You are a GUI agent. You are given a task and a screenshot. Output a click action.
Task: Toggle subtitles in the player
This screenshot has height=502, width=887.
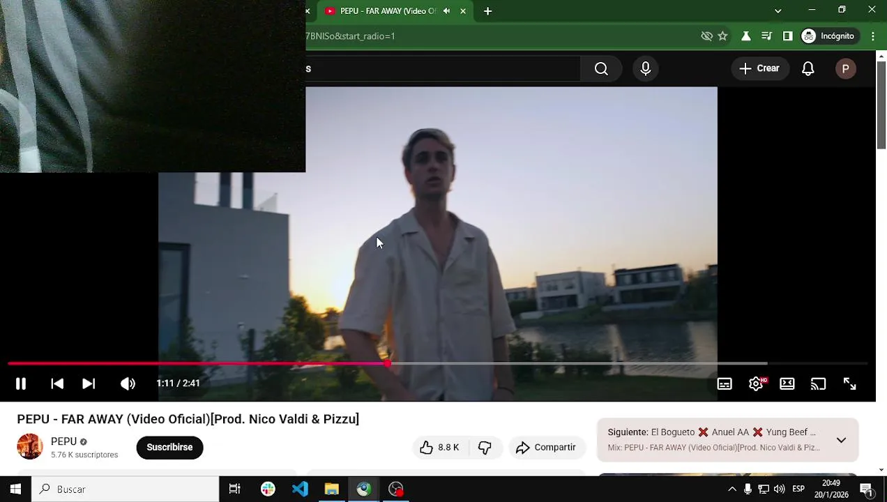point(725,383)
